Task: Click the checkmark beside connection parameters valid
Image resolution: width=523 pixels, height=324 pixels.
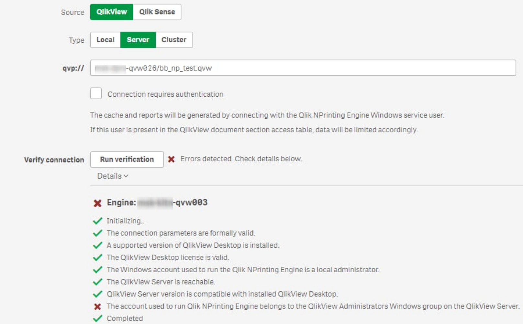Action: tap(97, 233)
